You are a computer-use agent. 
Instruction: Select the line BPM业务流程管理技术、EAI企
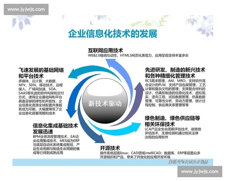click(56, 137)
